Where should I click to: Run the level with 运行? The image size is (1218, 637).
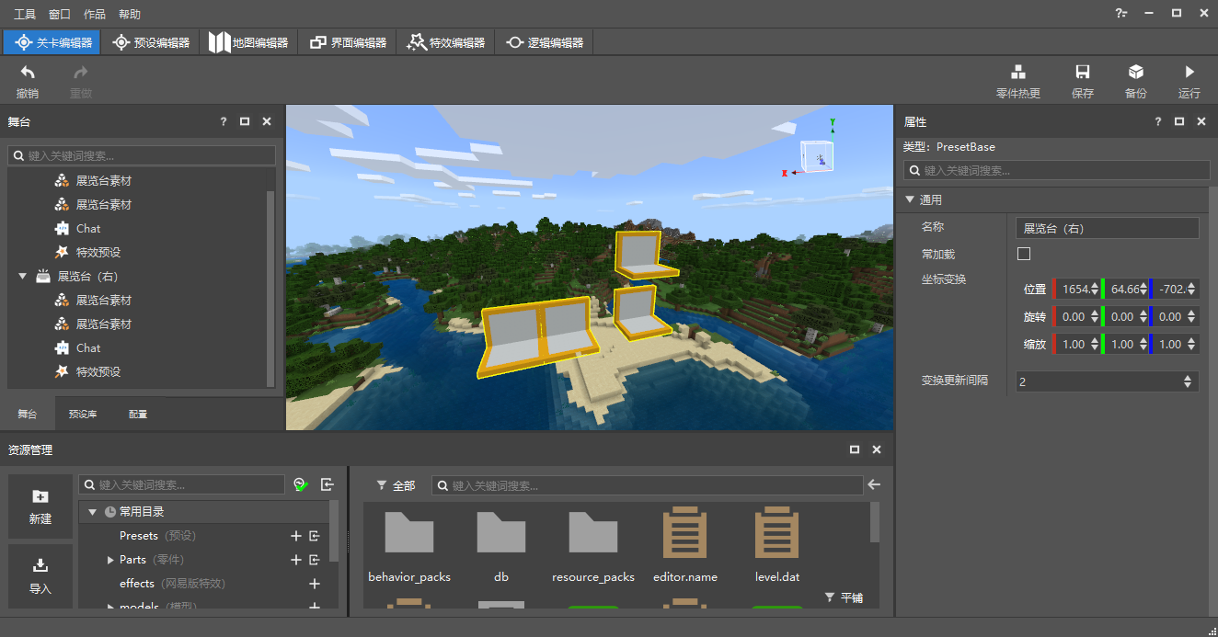pyautogui.click(x=1189, y=73)
